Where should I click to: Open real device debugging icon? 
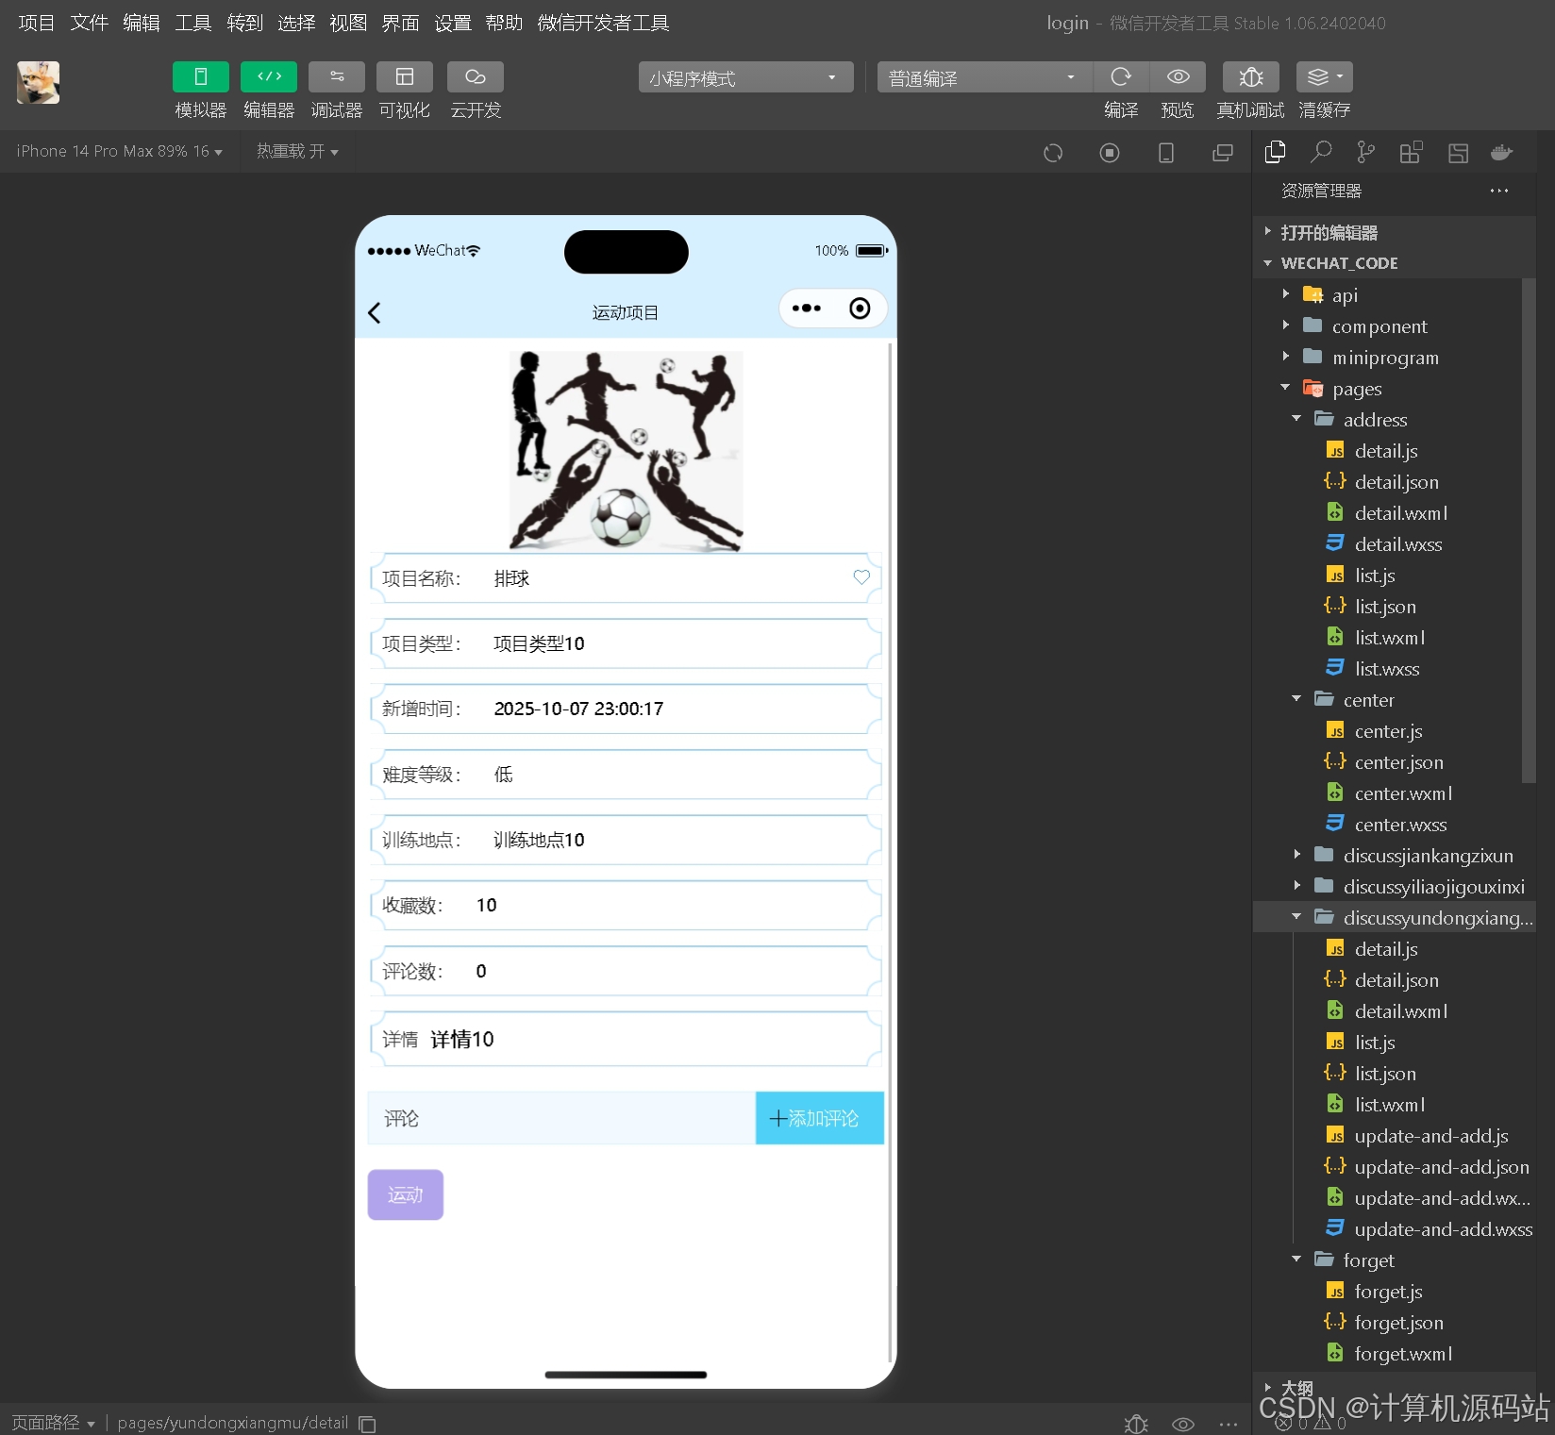coord(1251,77)
